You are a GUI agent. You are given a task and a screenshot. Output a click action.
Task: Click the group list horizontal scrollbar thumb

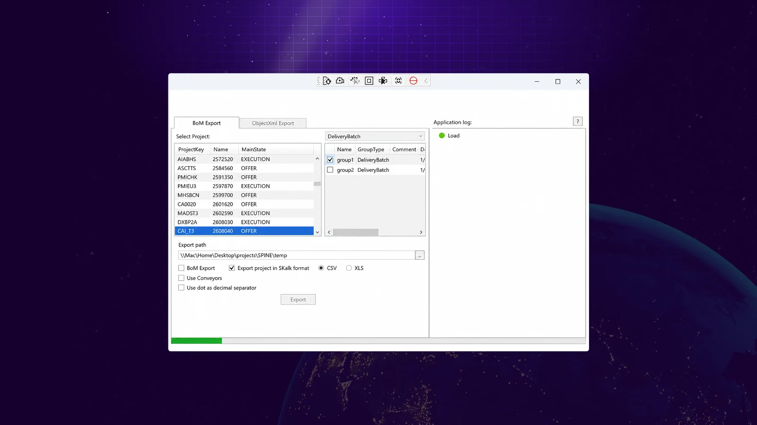[x=356, y=232]
